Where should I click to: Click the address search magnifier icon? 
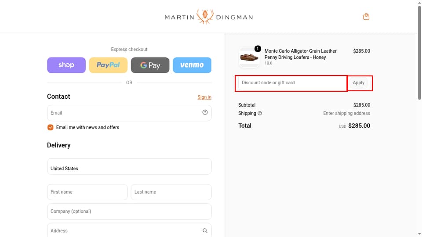click(205, 230)
